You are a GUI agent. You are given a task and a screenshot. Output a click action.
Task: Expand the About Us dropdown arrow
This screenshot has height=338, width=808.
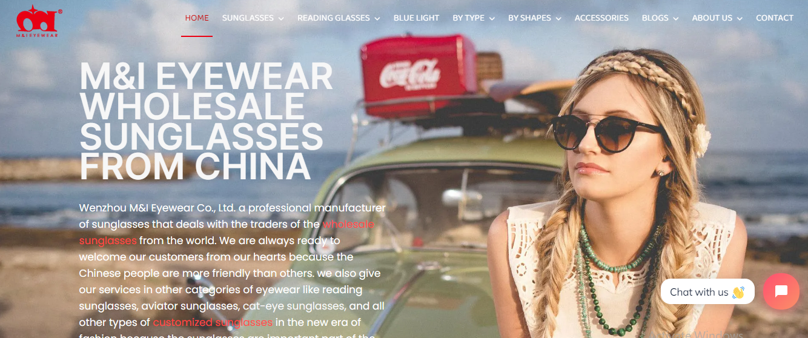[740, 19]
